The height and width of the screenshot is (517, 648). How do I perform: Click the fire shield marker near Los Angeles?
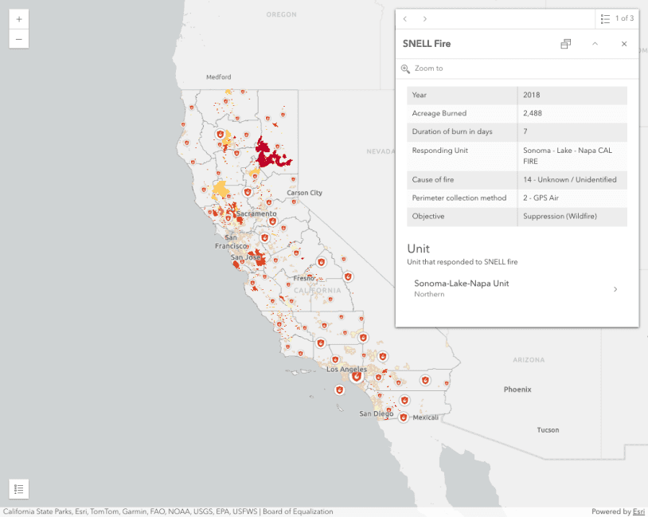pyautogui.click(x=356, y=376)
